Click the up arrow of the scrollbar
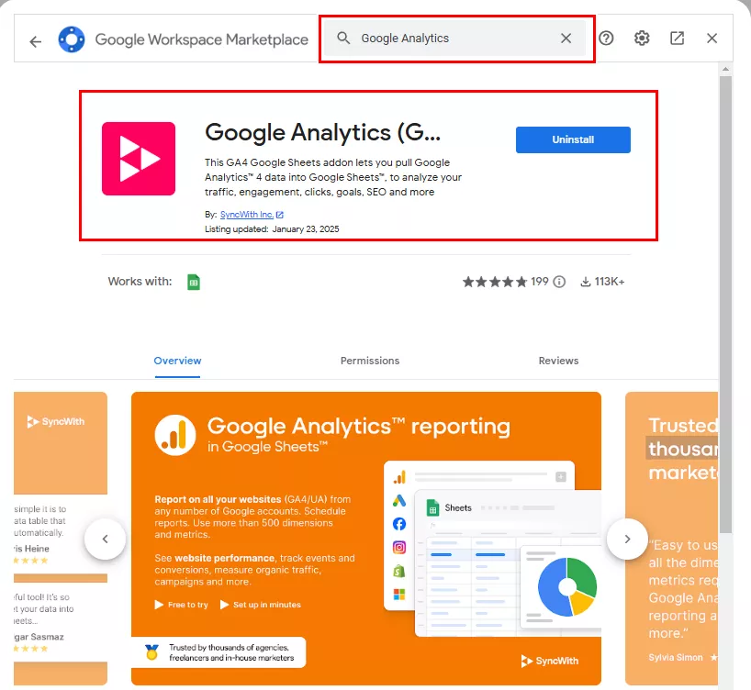Image resolution: width=751 pixels, height=690 pixels. coord(725,70)
